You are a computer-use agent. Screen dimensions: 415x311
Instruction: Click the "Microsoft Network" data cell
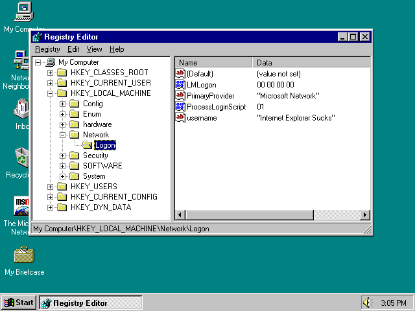click(x=288, y=96)
